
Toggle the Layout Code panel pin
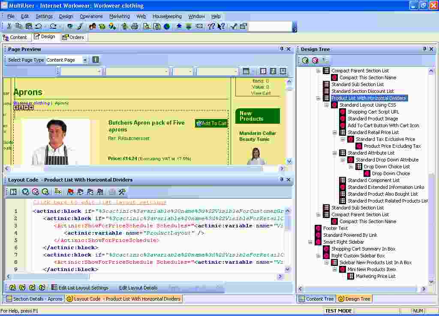[x=282, y=180]
